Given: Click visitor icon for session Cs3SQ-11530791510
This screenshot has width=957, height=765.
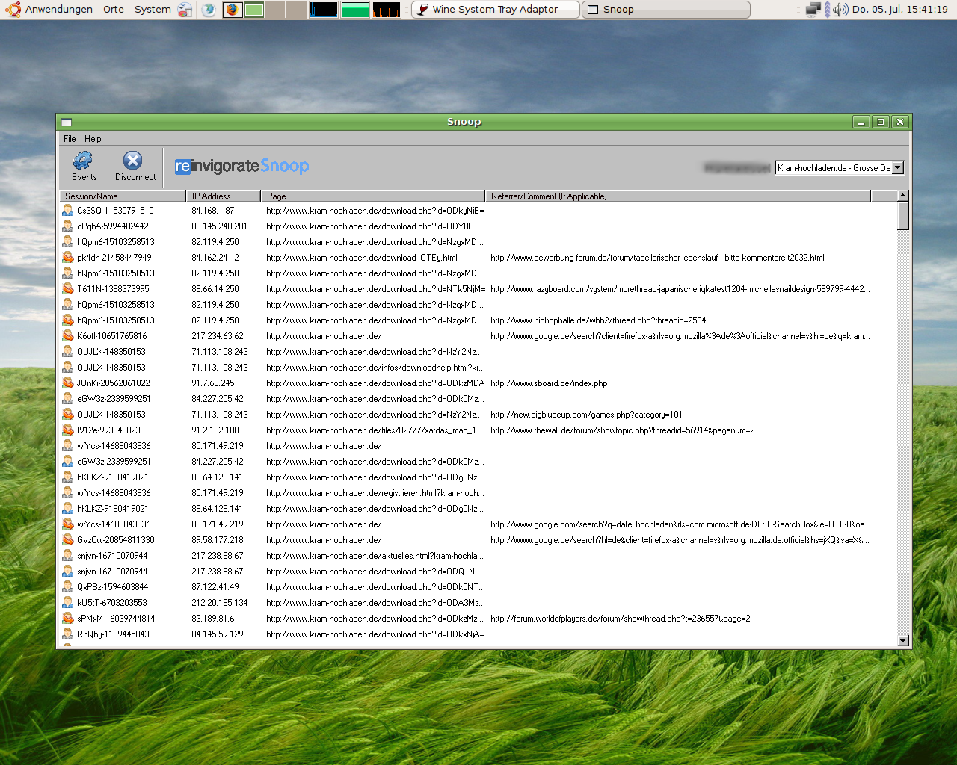Looking at the screenshot, I should (x=67, y=211).
